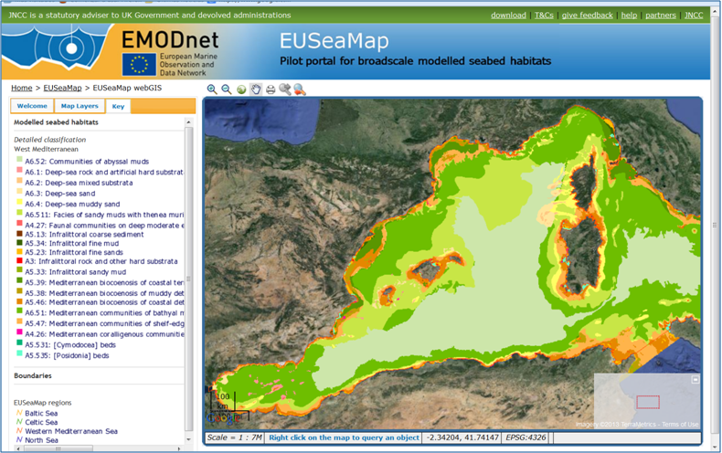Image resolution: width=722 pixels, height=453 pixels.
Task: Click the "EUSeaMap regions" label
Action: click(x=43, y=403)
